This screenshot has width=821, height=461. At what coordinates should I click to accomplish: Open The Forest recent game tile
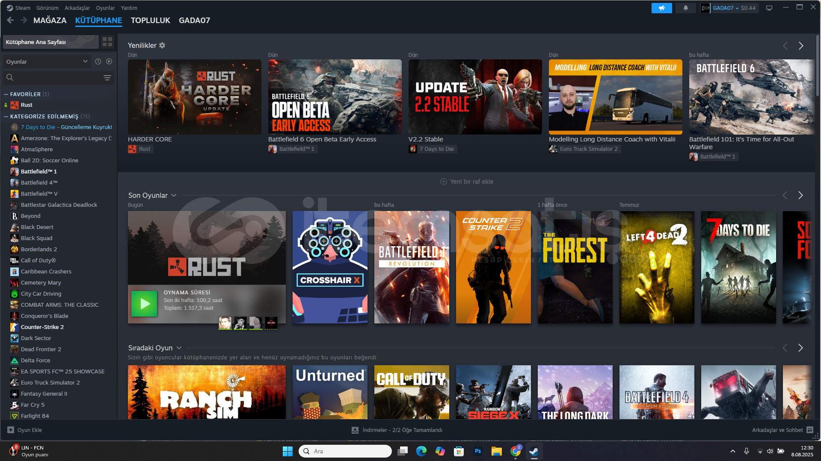coord(575,267)
